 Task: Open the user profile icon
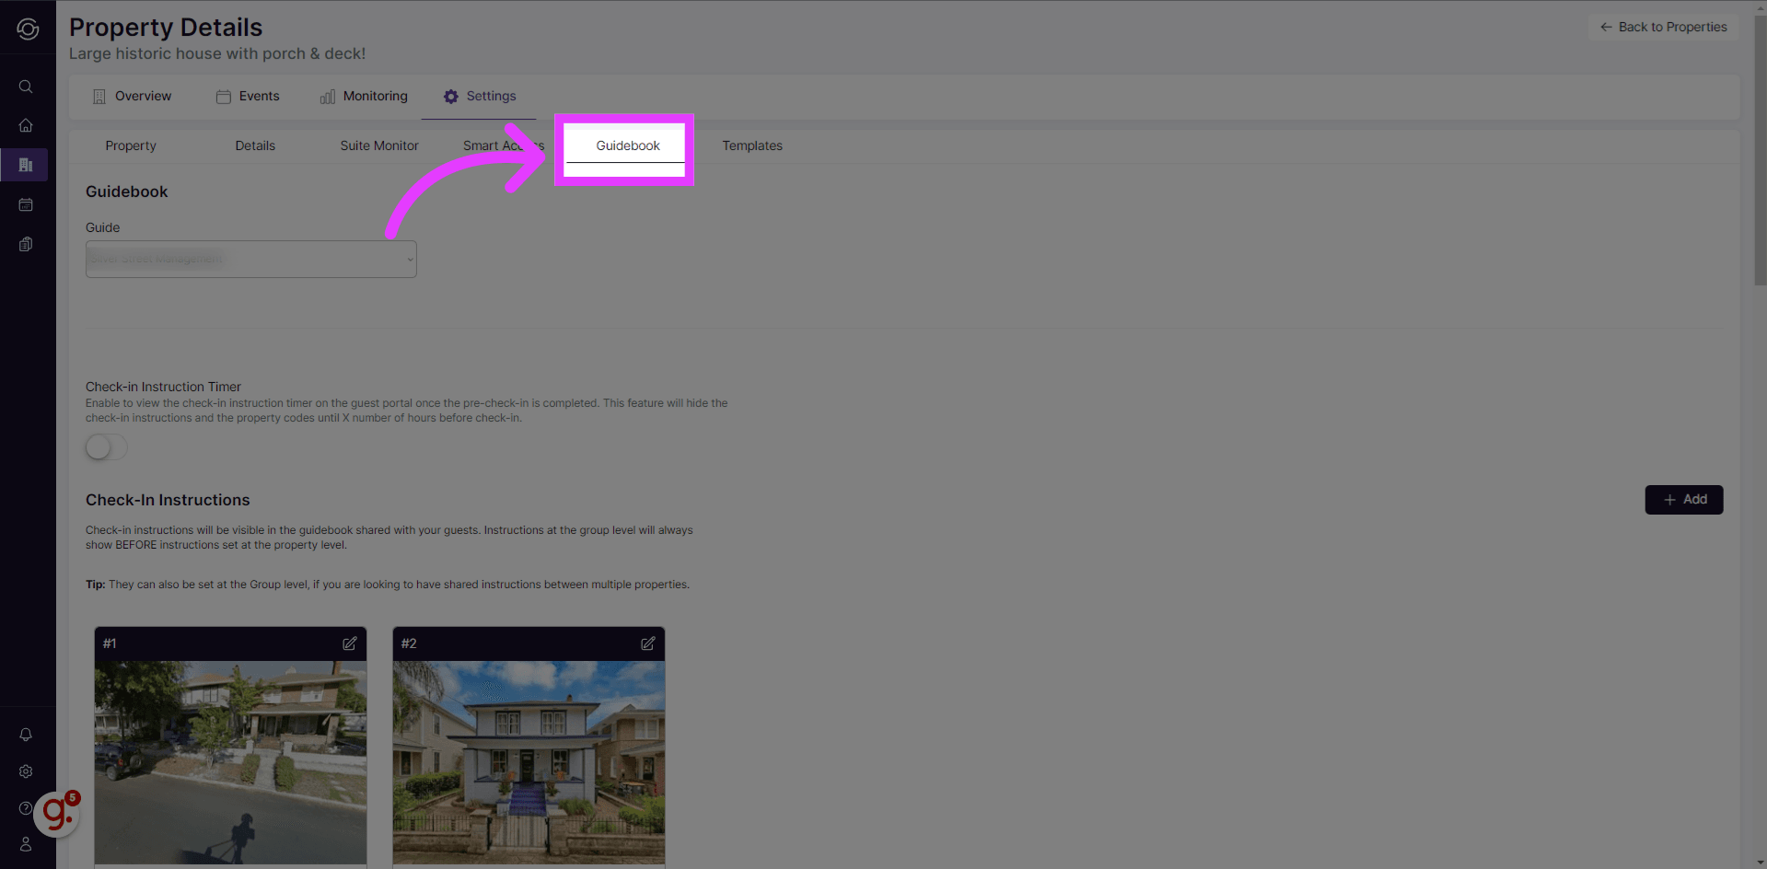pos(25,844)
